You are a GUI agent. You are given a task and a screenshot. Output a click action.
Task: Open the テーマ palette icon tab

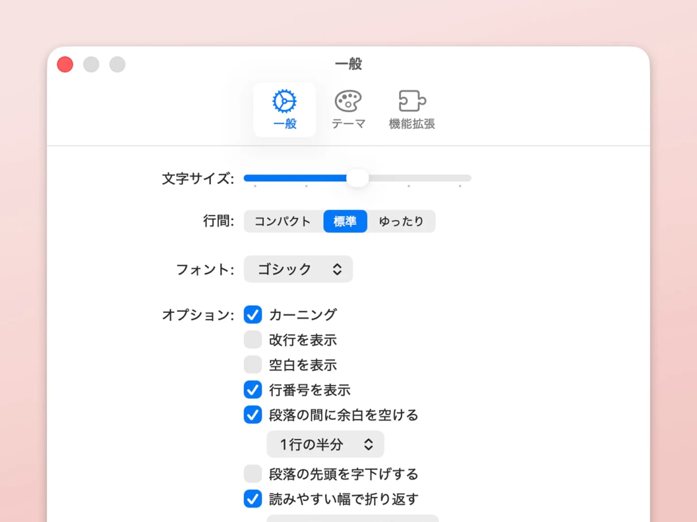tap(348, 110)
